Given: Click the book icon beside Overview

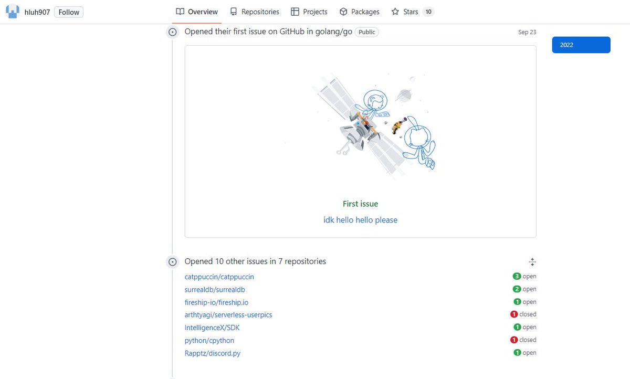Looking at the screenshot, I should tap(180, 12).
